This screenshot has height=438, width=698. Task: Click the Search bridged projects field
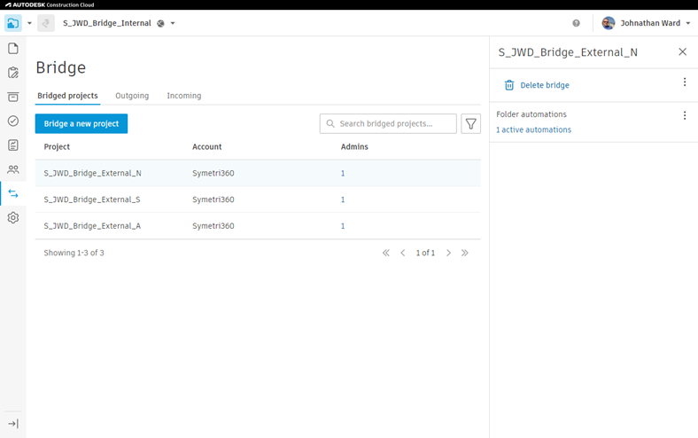tap(388, 123)
